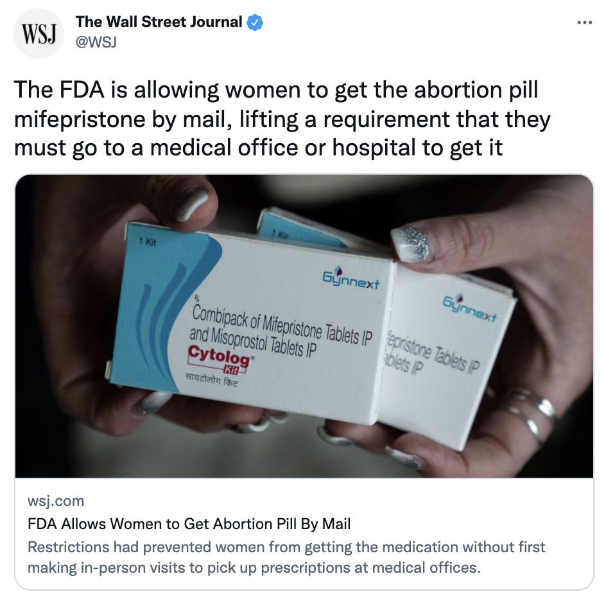Image resolution: width=606 pixels, height=601 pixels.
Task: Click the blue verified badge
Action: [x=255, y=22]
